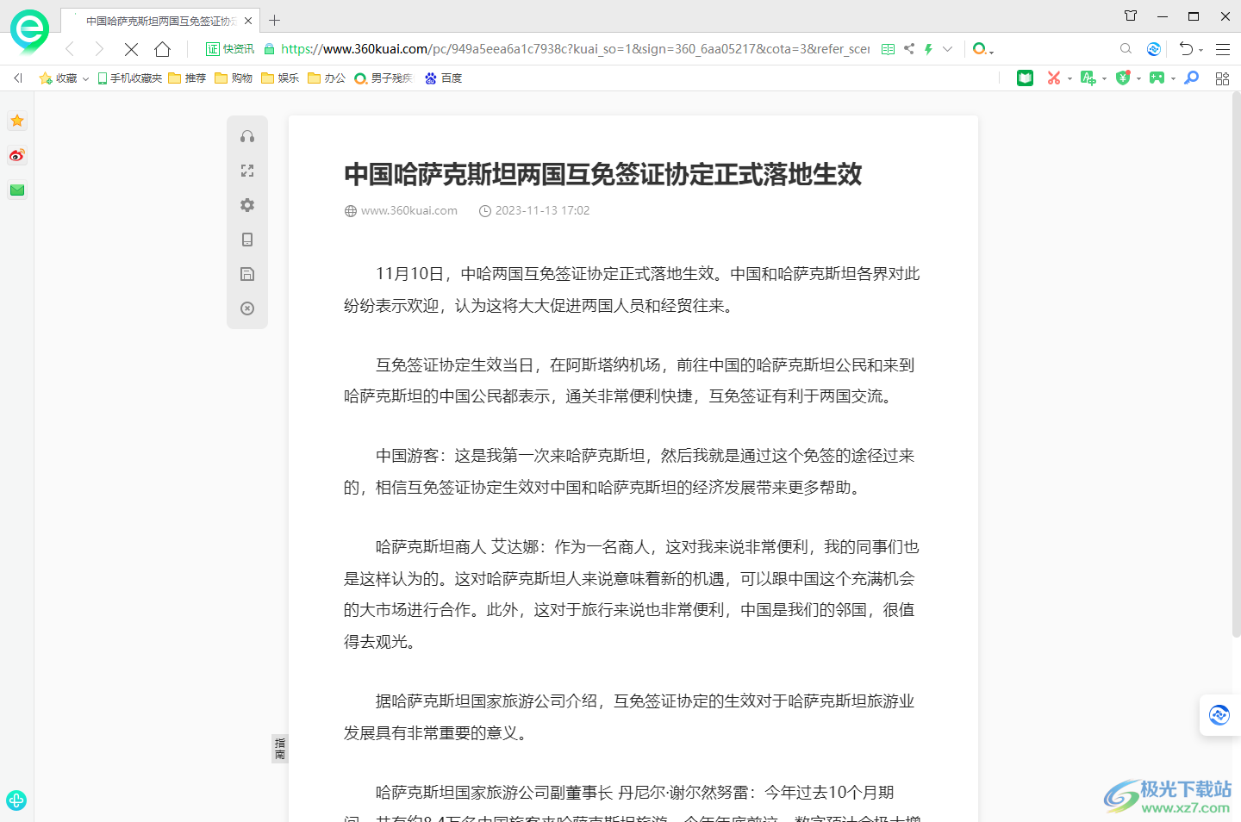Open Weibo icon in left sidebar
Screen dimensions: 1241x822
pos(17,155)
